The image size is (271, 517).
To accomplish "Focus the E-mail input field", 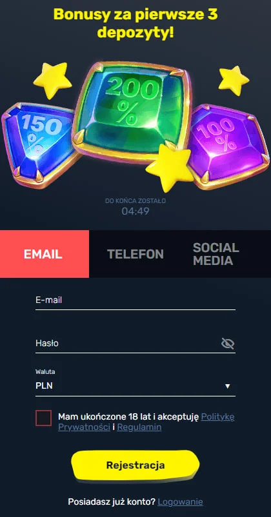I will [x=135, y=300].
